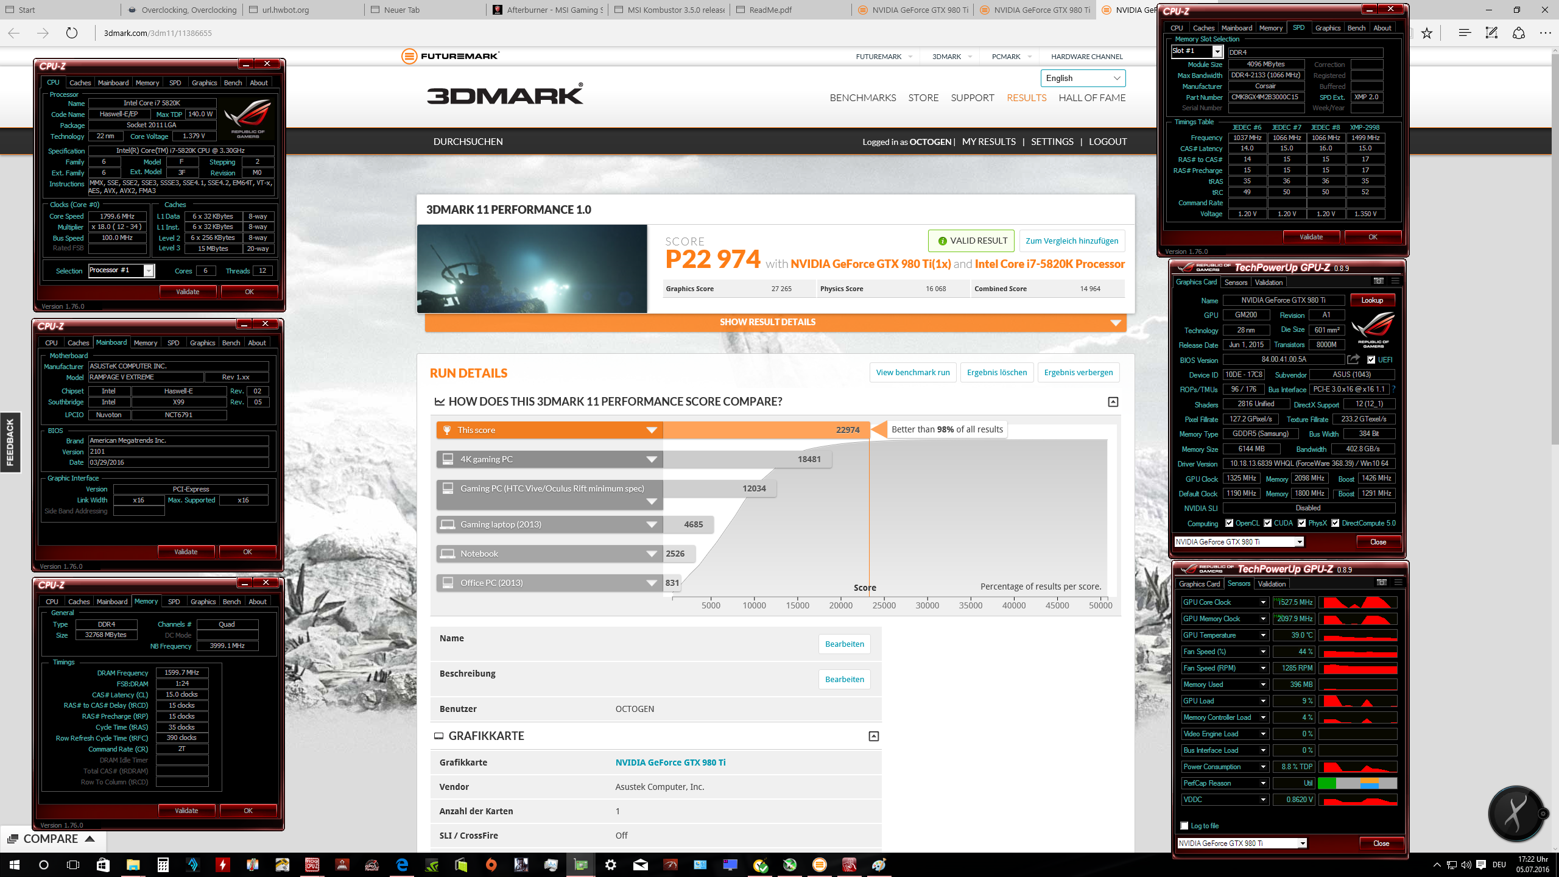Click the Paint palette taskbar icon
1559x877 pixels.
click(x=879, y=865)
